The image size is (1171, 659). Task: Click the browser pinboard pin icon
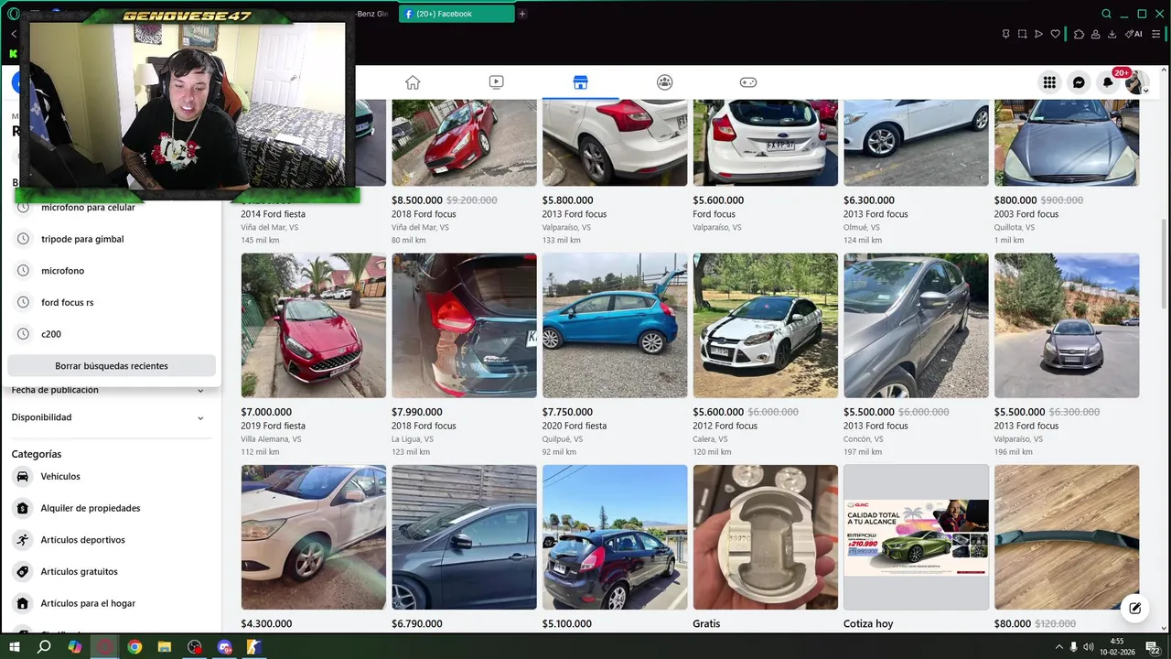pos(1005,34)
